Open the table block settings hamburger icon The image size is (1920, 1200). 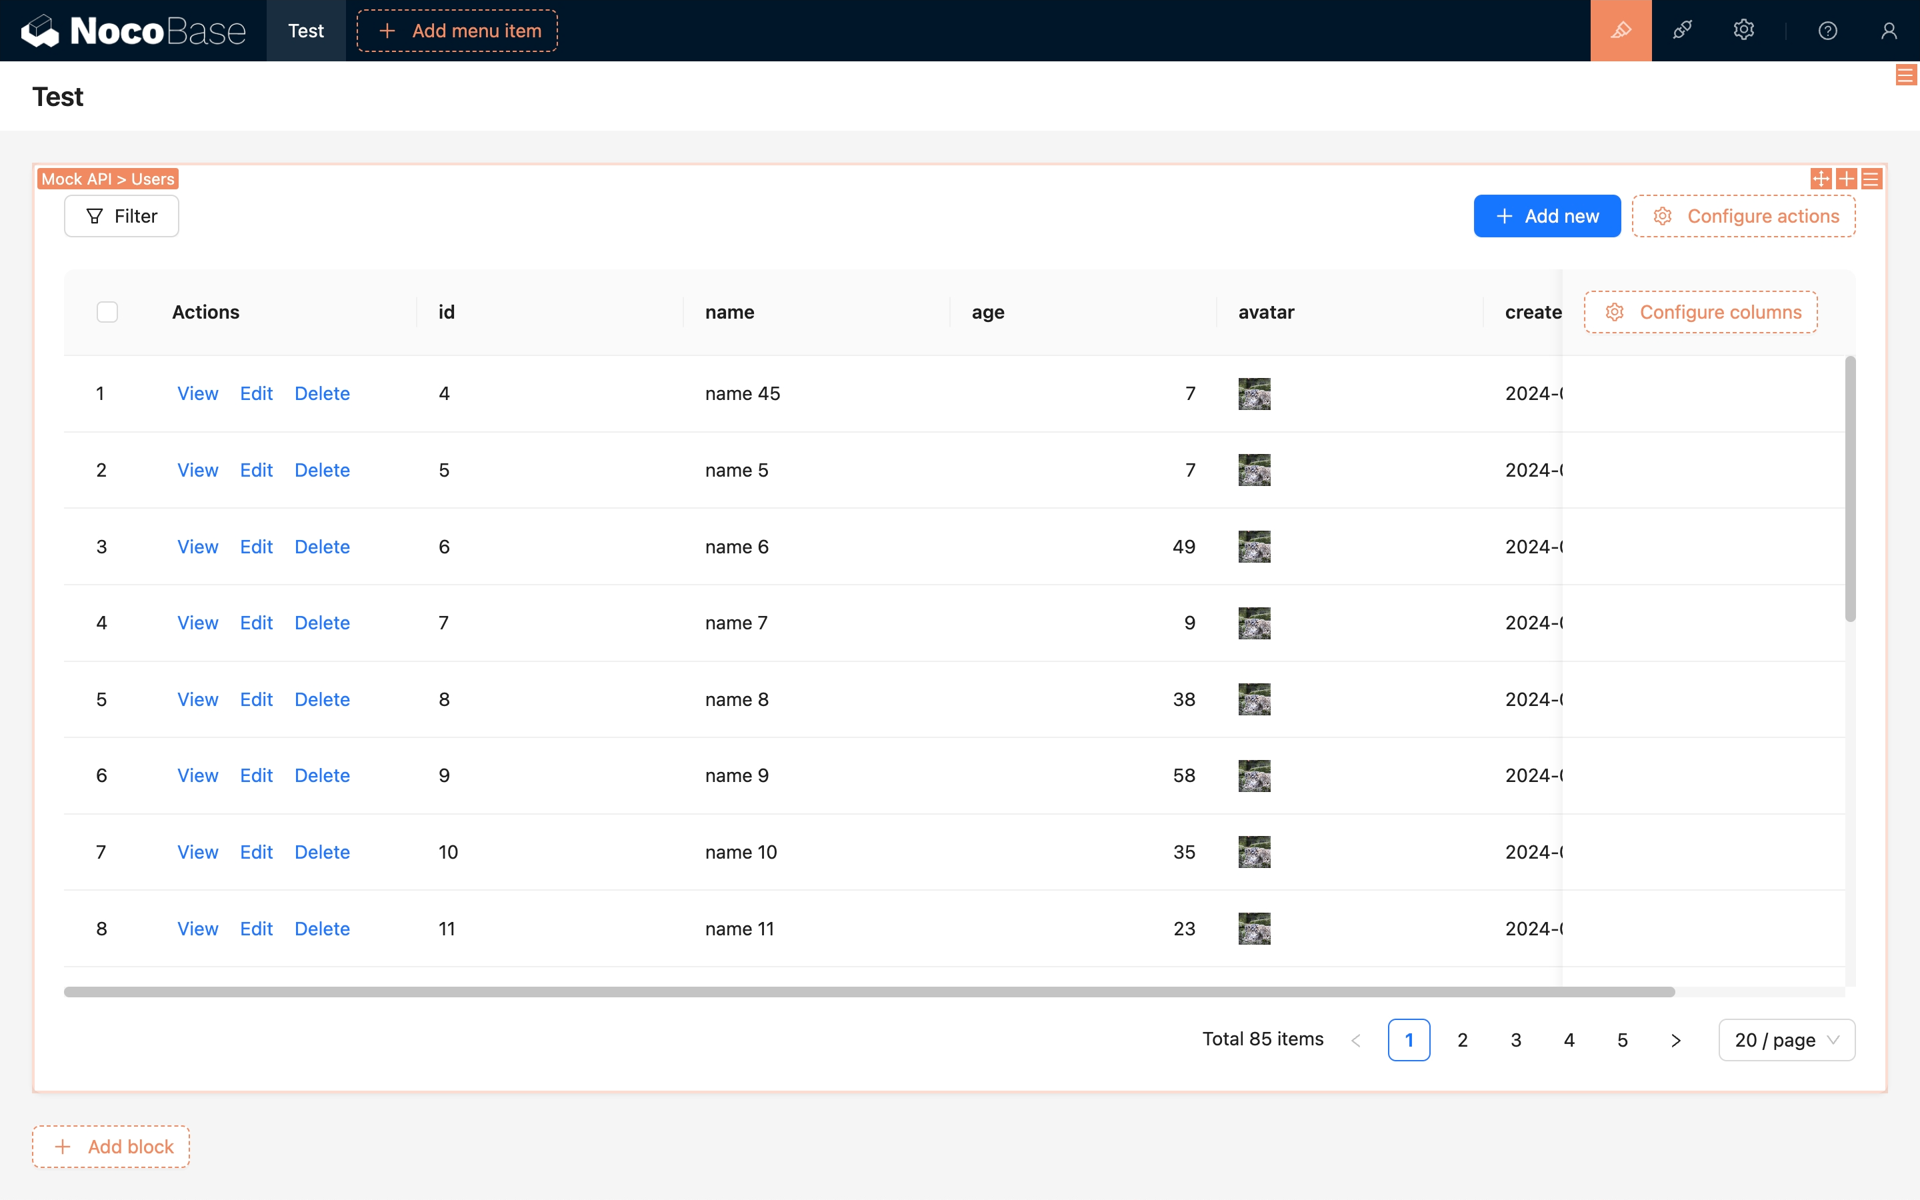(x=1871, y=179)
